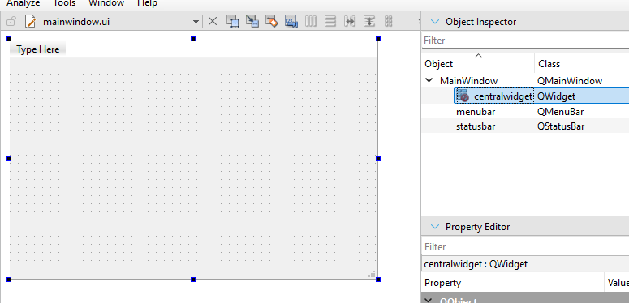Click the dotted central widget canvas

tap(193, 160)
